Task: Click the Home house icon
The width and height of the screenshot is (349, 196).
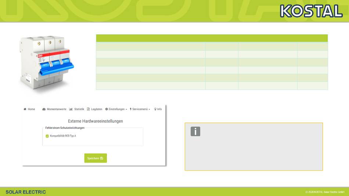Action: pos(25,109)
